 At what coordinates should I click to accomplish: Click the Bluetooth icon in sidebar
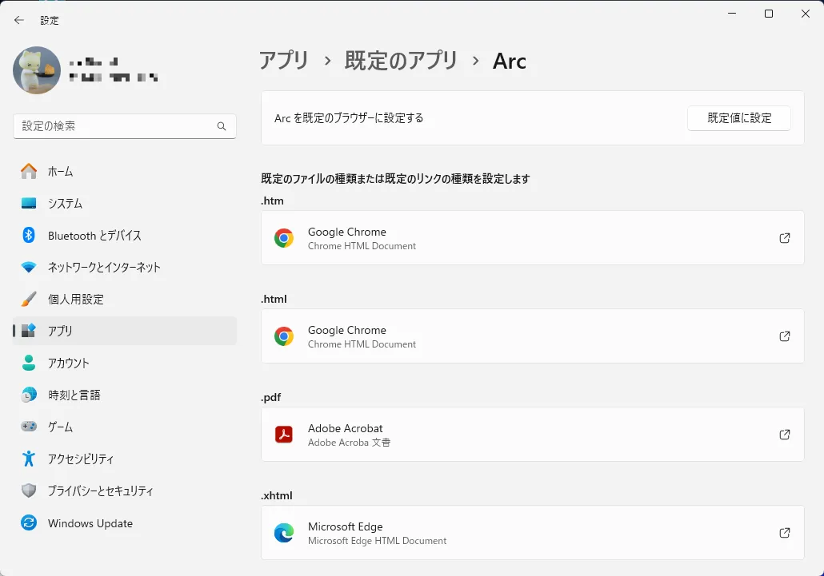[x=29, y=235]
